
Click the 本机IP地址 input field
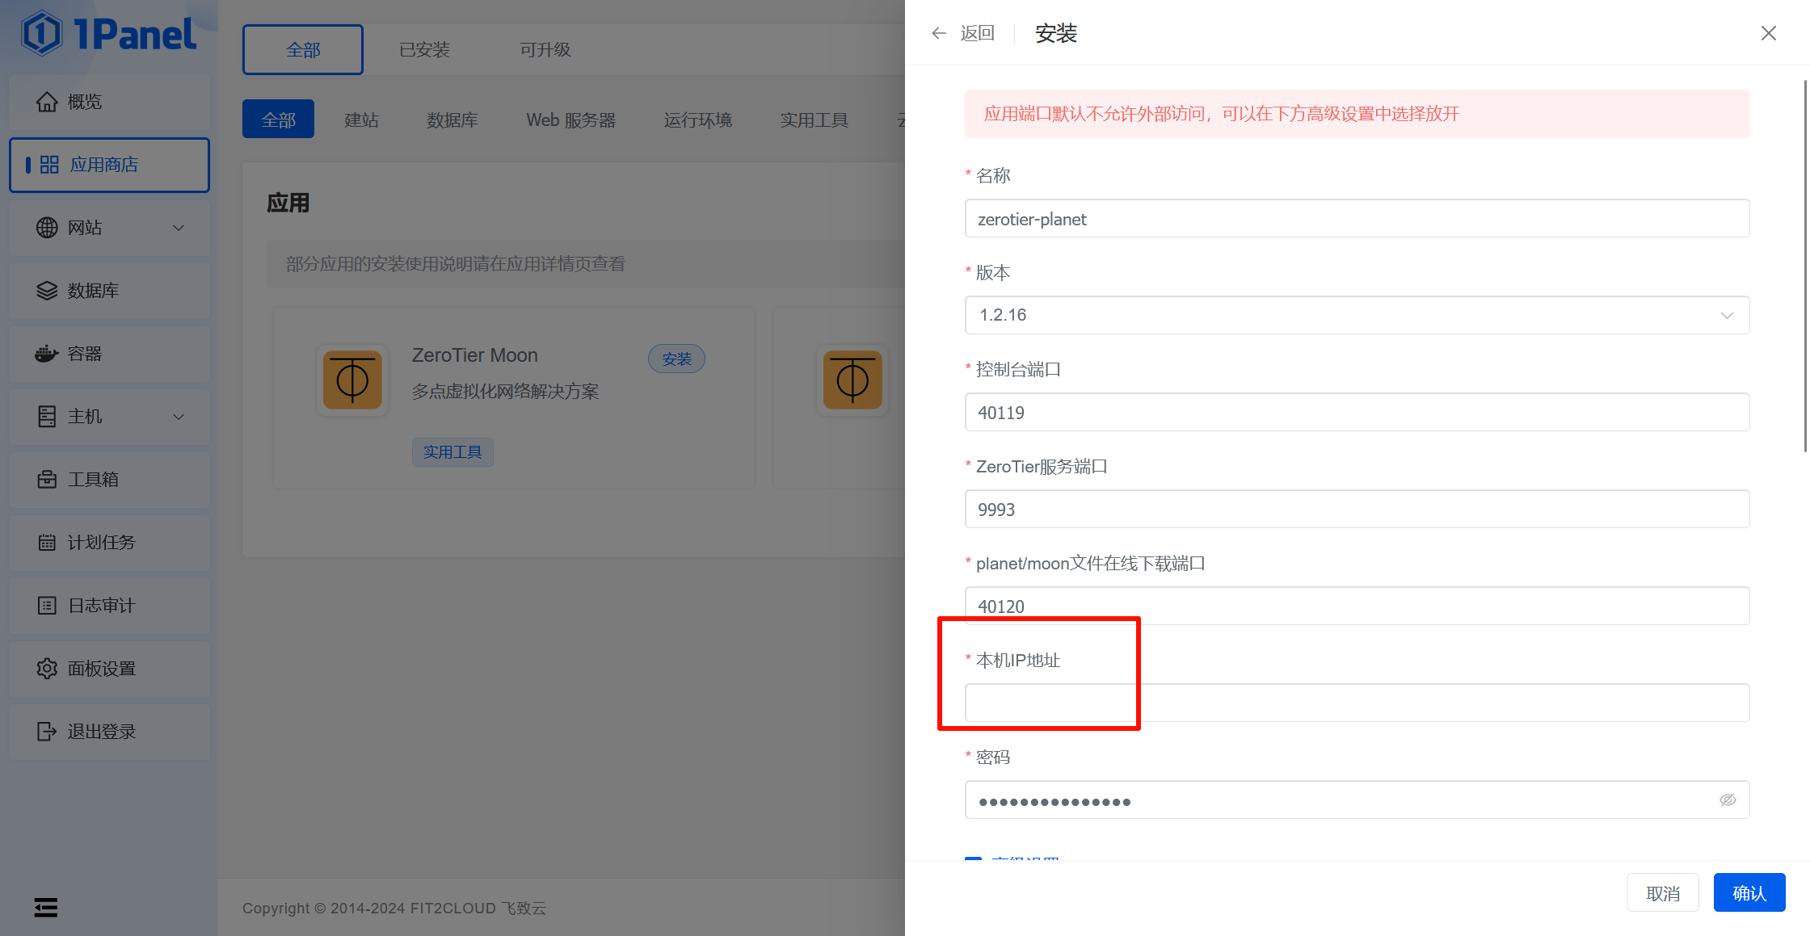pos(1357,703)
